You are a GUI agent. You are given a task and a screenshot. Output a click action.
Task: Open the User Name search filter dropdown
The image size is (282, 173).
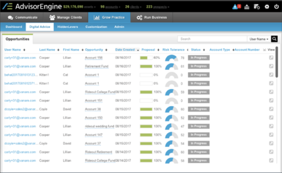(259, 39)
